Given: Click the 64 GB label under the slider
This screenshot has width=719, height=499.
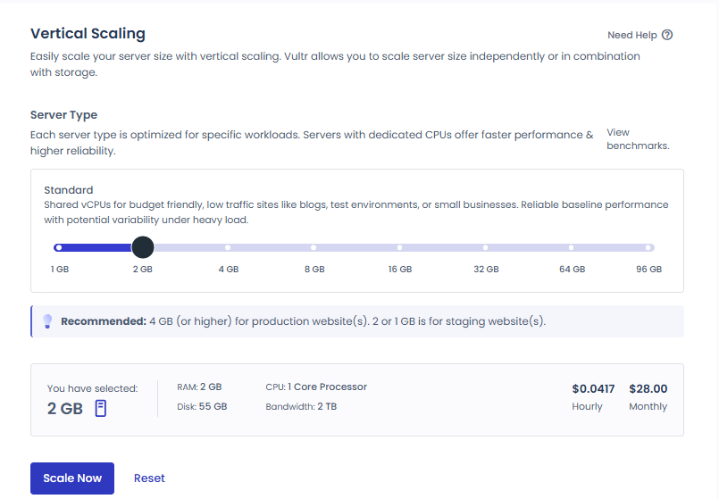Looking at the screenshot, I should 572,270.
